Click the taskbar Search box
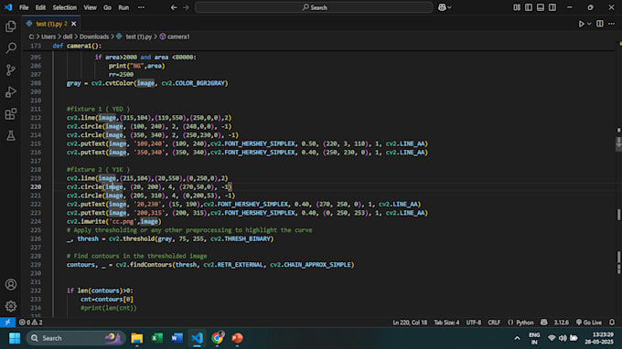The width and height of the screenshot is (622, 349). tap(75, 338)
